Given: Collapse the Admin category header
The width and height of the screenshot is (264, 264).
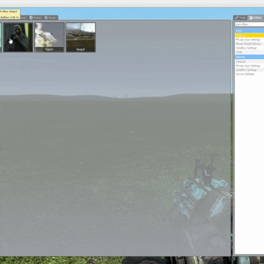Looking at the screenshot, I should point(250,57).
